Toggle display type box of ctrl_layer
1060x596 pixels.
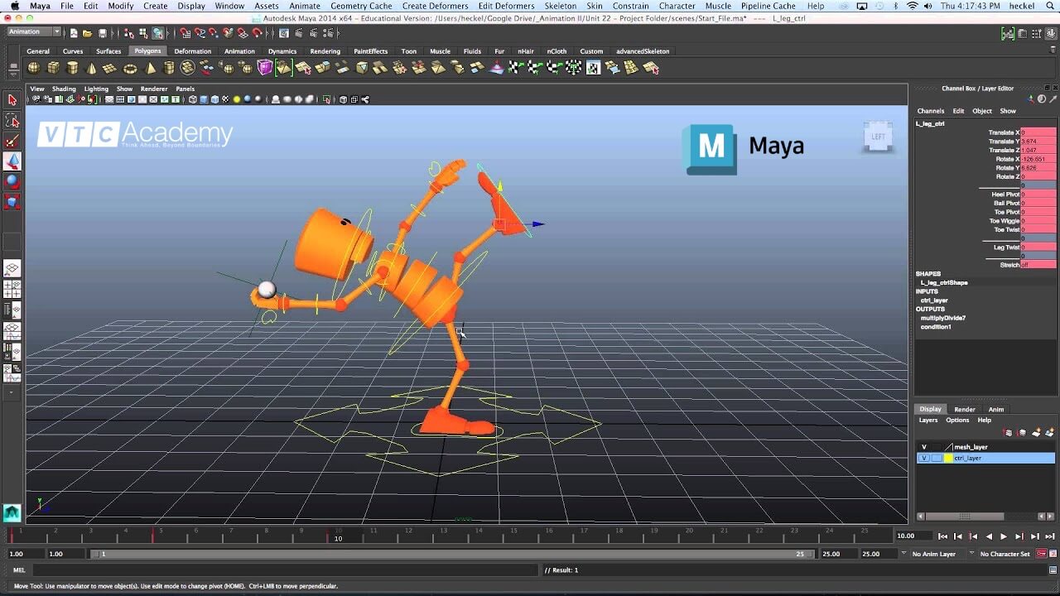(937, 458)
